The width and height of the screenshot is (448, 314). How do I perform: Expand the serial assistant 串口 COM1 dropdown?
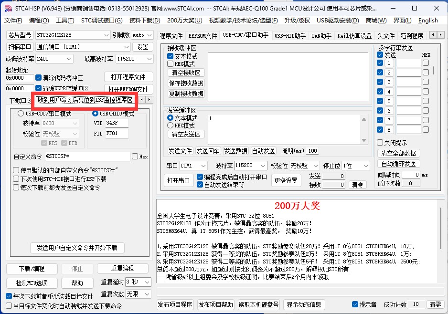pyautogui.click(x=193, y=166)
